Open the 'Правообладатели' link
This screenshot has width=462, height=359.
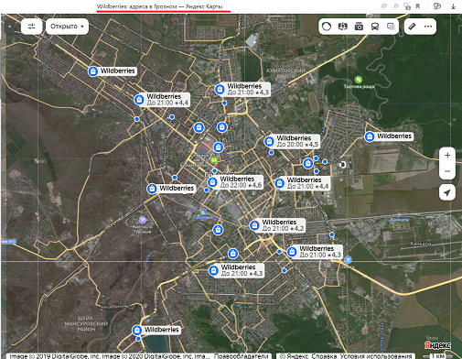241,356
